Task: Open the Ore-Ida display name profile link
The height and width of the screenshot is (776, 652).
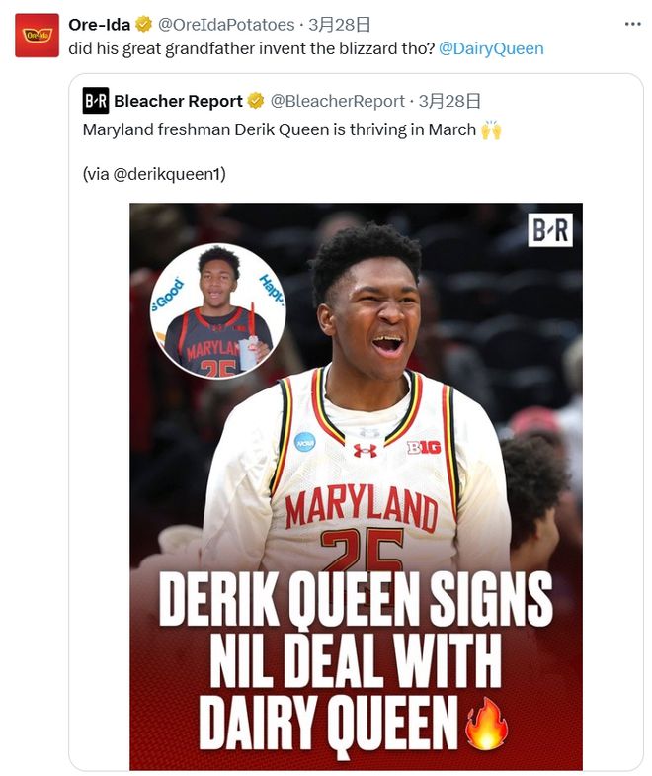Action: click(x=99, y=24)
